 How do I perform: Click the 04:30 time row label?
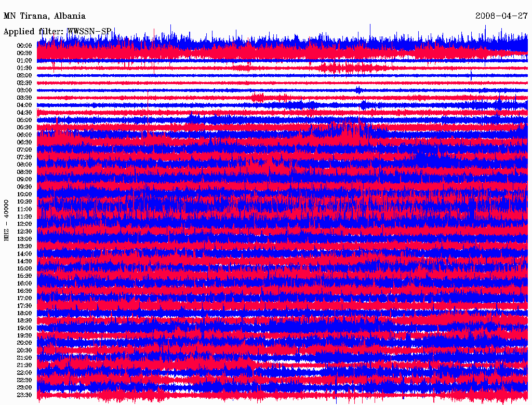(x=24, y=113)
